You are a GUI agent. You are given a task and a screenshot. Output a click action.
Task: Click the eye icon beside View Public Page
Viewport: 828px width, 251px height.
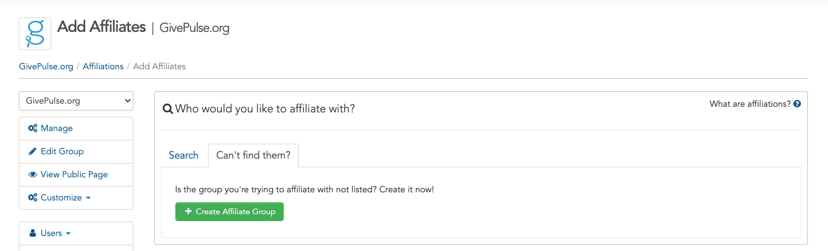pos(33,174)
